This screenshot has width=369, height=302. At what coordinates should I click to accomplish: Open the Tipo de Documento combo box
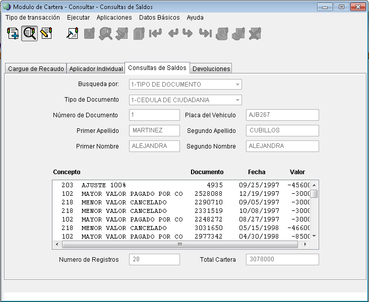pos(237,100)
